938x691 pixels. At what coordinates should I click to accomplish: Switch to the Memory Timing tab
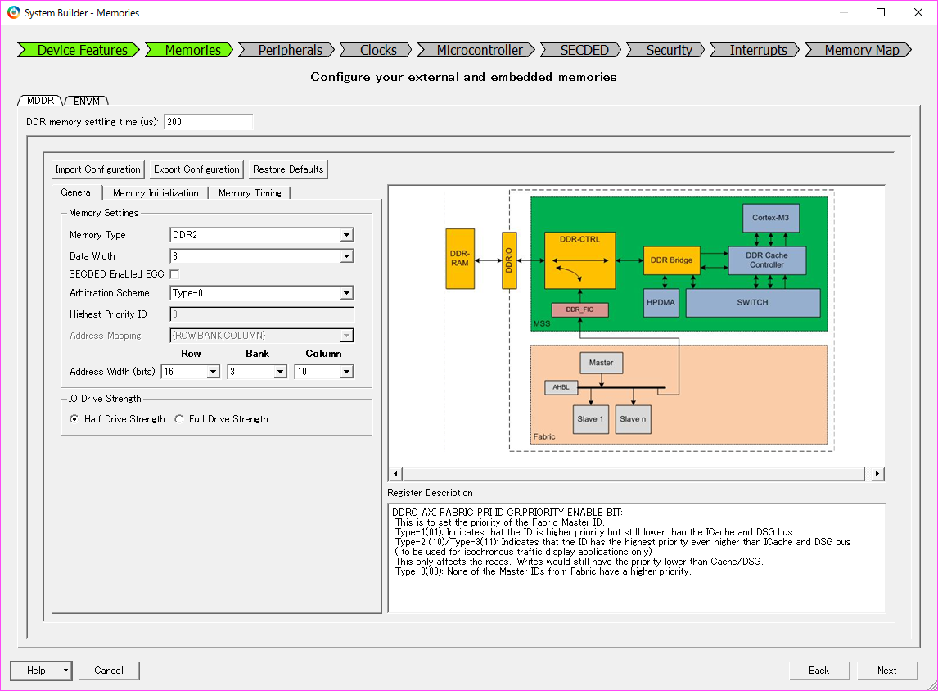tap(250, 193)
